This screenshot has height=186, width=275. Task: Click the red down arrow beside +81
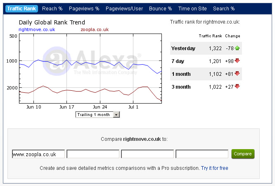[x=237, y=74]
